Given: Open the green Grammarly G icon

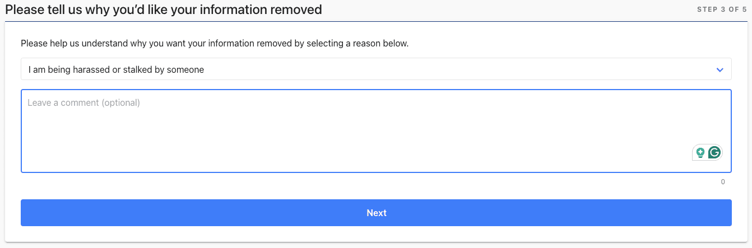Looking at the screenshot, I should point(714,152).
